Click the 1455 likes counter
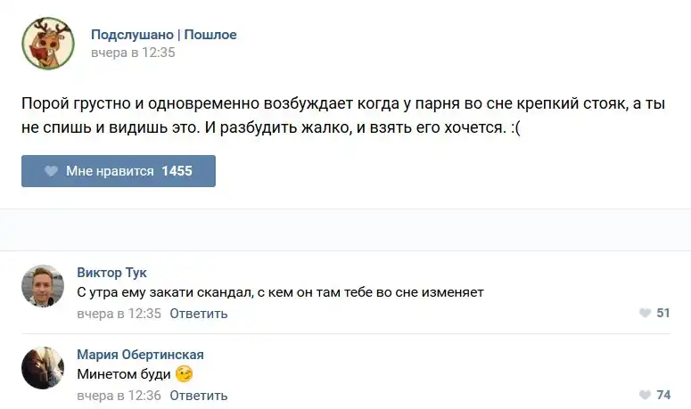Screen dimensions: 691x409 (x=177, y=171)
